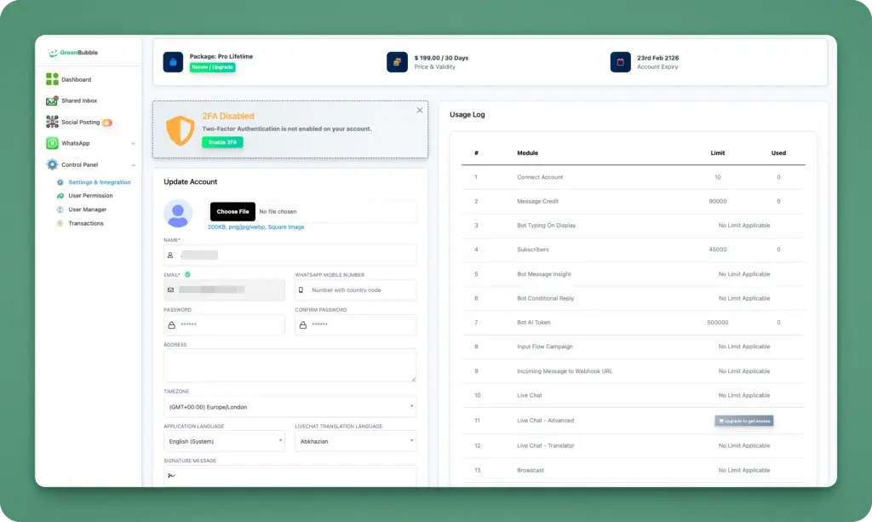Click the Renew / Upgrade link

(x=212, y=66)
